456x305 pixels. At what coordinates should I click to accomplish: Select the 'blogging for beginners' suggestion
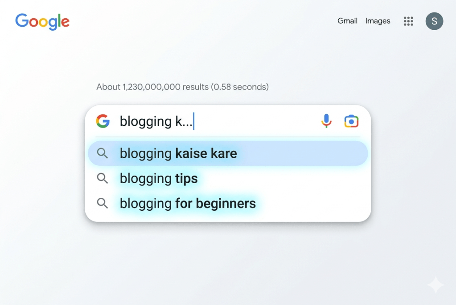coord(187,203)
